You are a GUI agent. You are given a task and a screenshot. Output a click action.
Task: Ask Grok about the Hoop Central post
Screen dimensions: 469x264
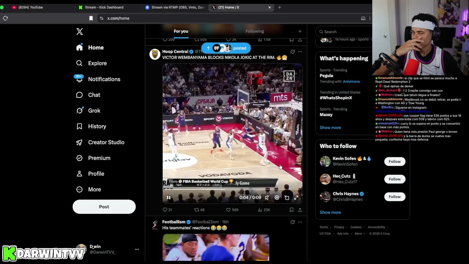[292, 52]
